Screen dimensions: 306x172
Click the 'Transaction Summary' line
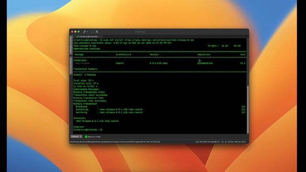85,69
